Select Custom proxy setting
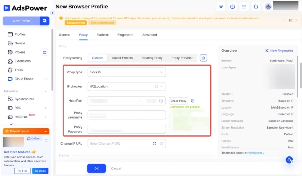Image resolution: width=302 pixels, height=176 pixels. (x=98, y=58)
